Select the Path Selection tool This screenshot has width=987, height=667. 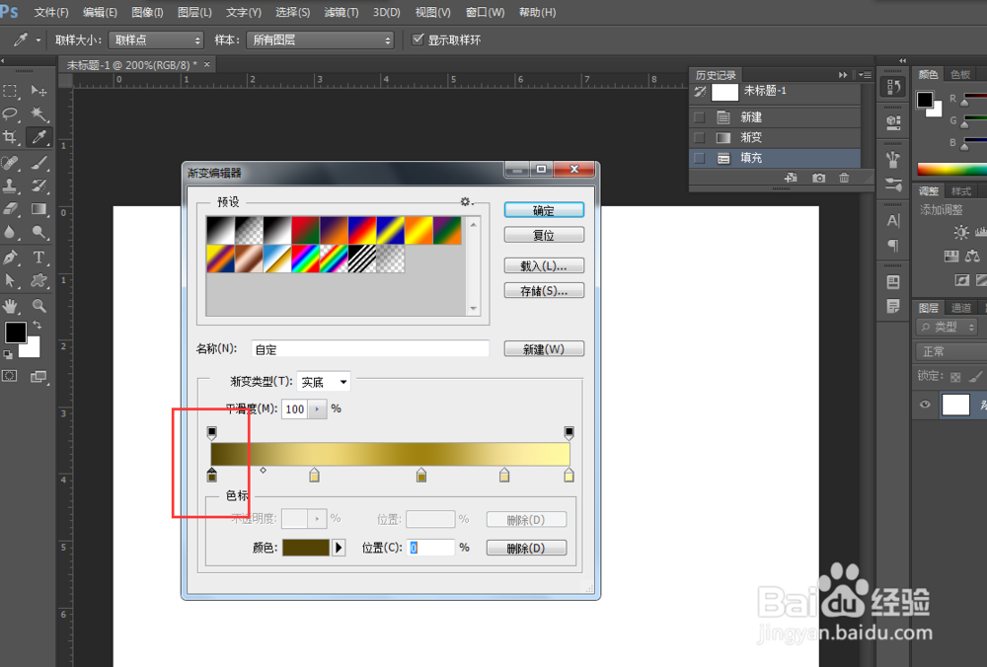point(11,280)
